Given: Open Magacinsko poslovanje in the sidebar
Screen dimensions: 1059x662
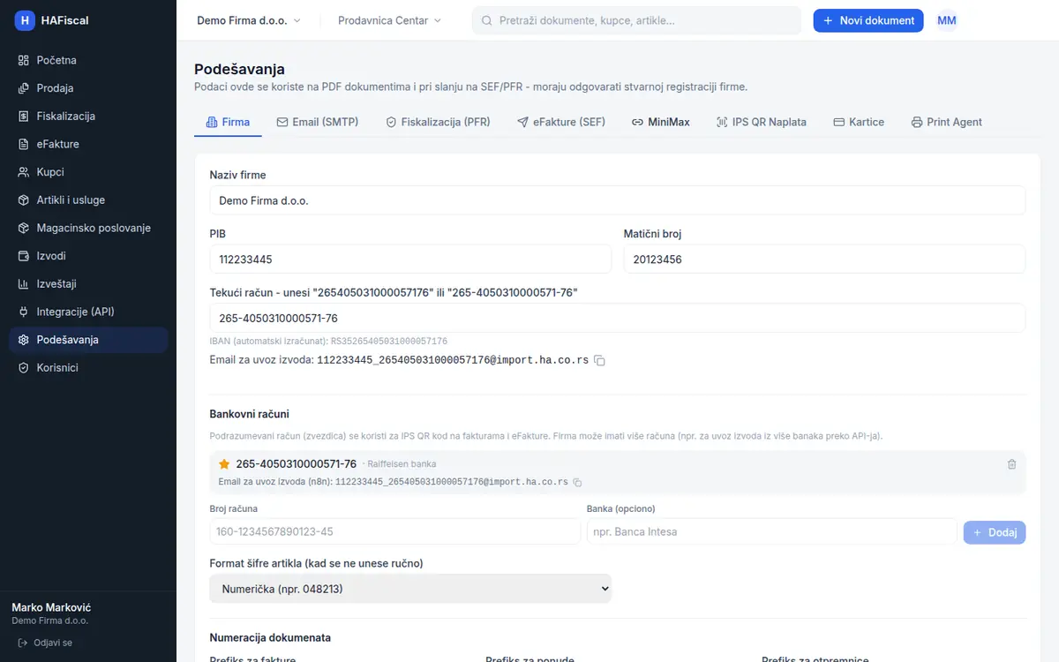Looking at the screenshot, I should tap(88, 228).
